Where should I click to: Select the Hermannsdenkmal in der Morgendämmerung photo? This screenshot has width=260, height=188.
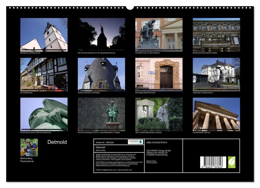pos(101,35)
